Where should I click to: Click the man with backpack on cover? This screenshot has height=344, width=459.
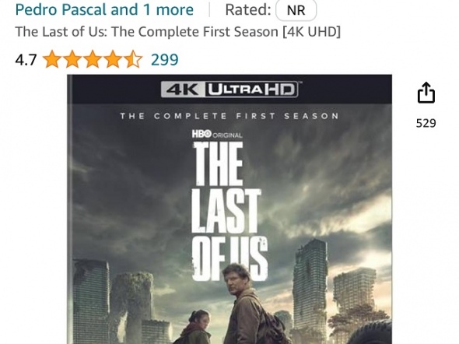click(247, 304)
